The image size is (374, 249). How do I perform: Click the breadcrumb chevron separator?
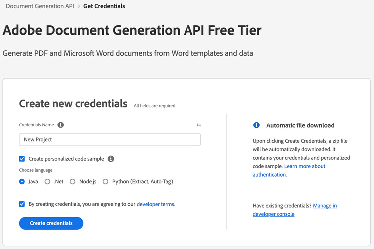click(79, 6)
